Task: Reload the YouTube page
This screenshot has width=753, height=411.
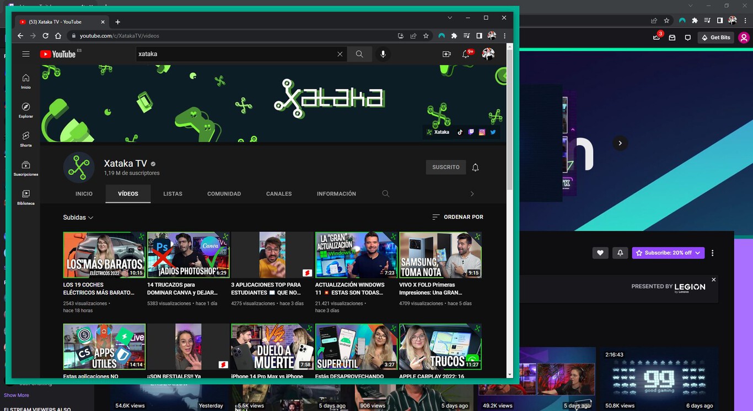Action: [x=46, y=36]
